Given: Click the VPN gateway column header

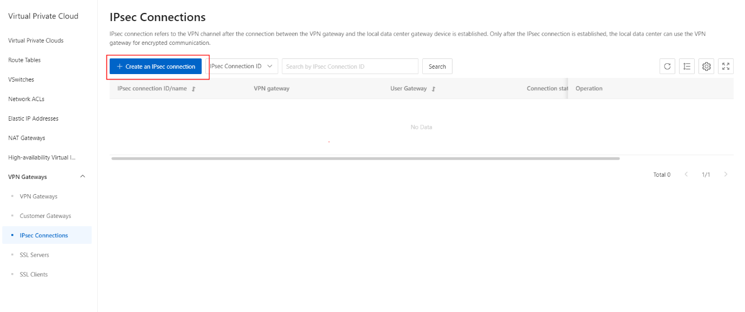Looking at the screenshot, I should (271, 89).
